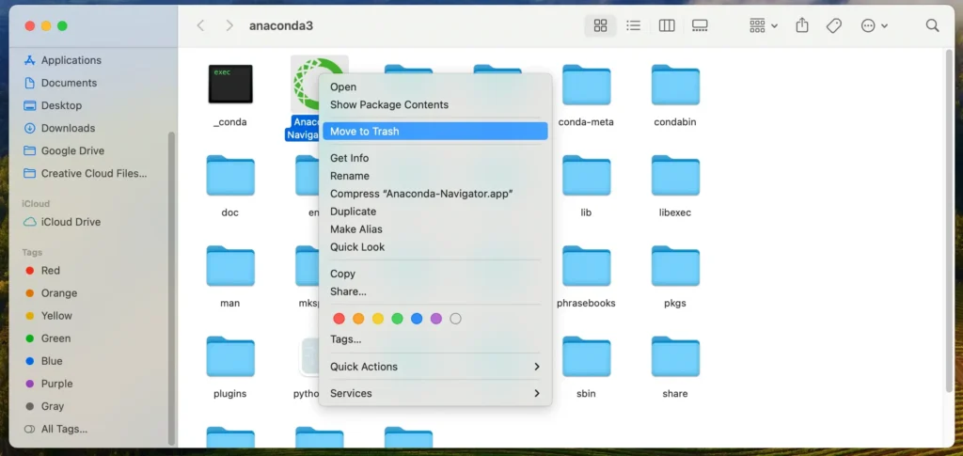Select the plugins folder
The image size is (963, 456).
pos(230,356)
